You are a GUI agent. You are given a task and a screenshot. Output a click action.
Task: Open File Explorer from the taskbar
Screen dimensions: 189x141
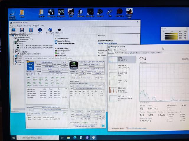(x=69, y=137)
